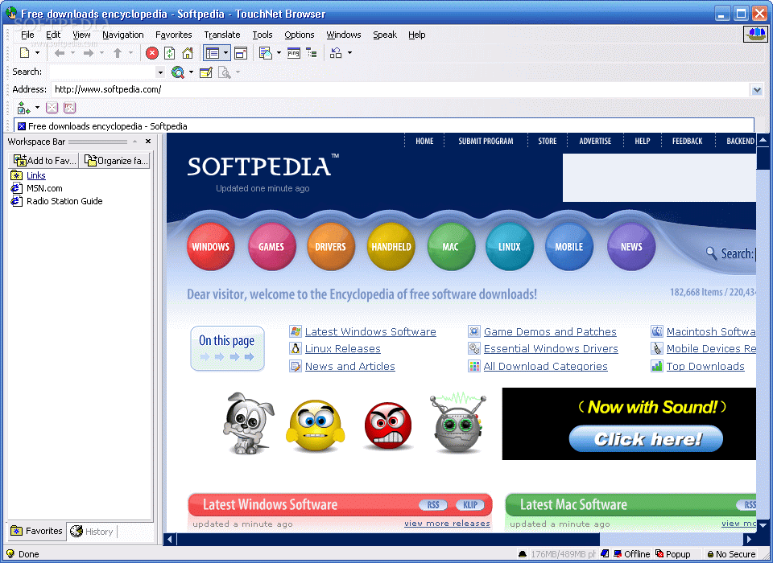Open the Favorites menu

pos(174,35)
